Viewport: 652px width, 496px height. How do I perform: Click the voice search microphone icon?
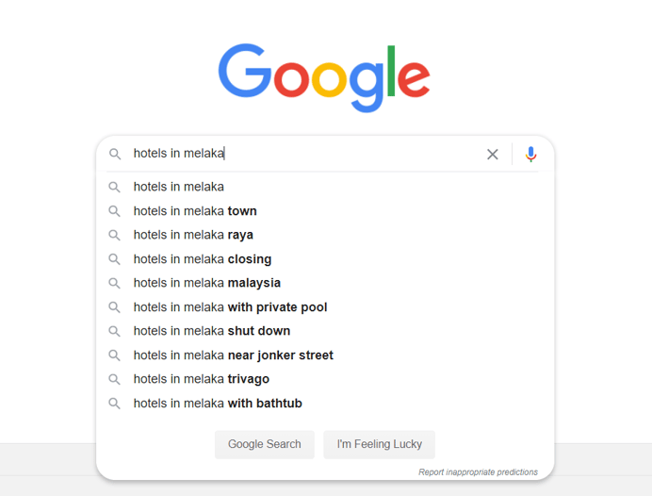(x=530, y=154)
